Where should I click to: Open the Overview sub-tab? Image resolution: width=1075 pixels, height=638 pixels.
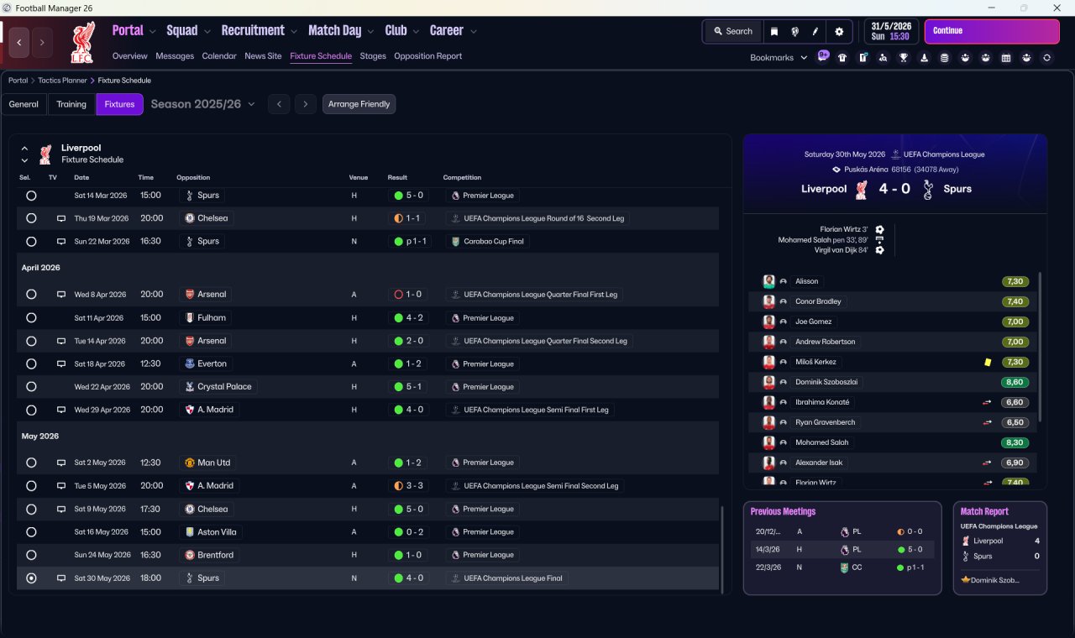click(x=130, y=56)
